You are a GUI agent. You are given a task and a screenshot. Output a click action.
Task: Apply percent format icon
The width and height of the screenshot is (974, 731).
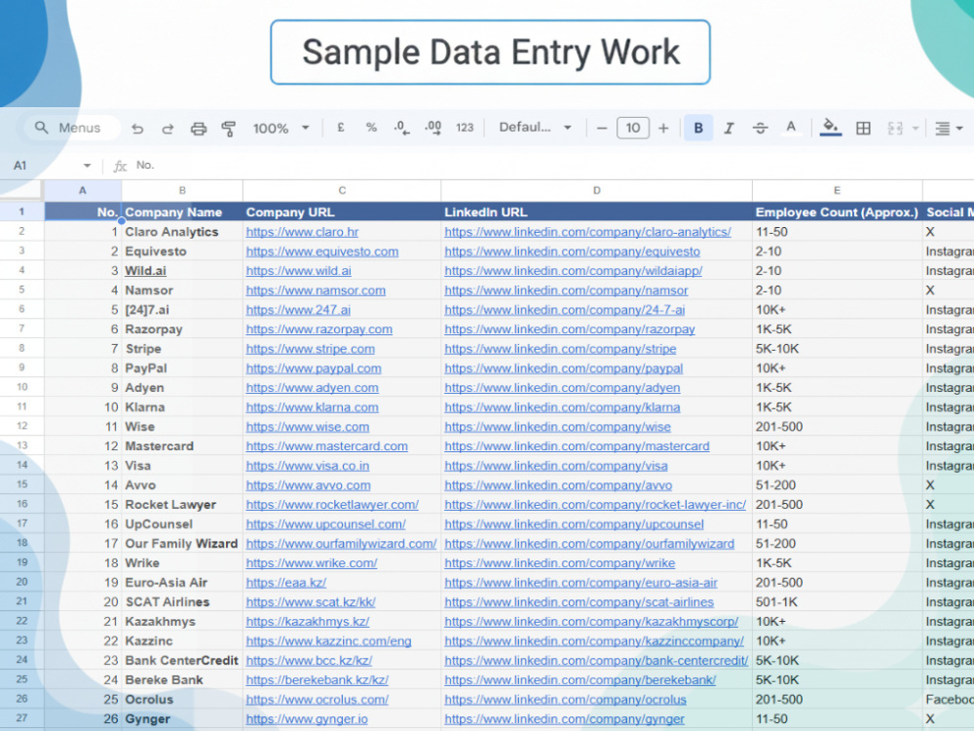coord(371,128)
